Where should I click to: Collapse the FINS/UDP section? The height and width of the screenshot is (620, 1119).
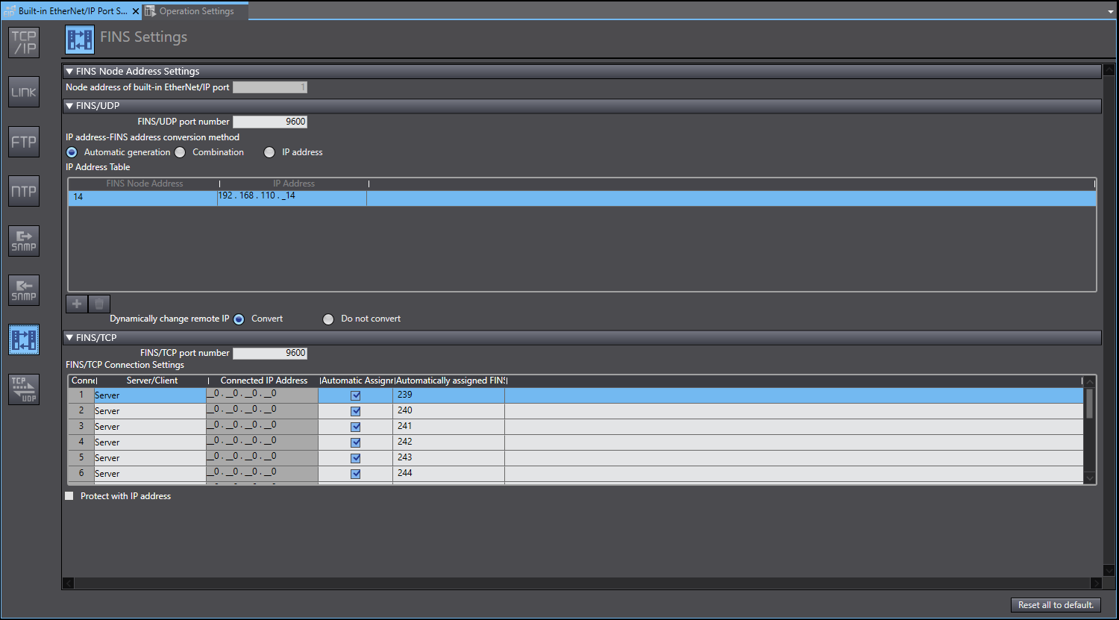(69, 106)
